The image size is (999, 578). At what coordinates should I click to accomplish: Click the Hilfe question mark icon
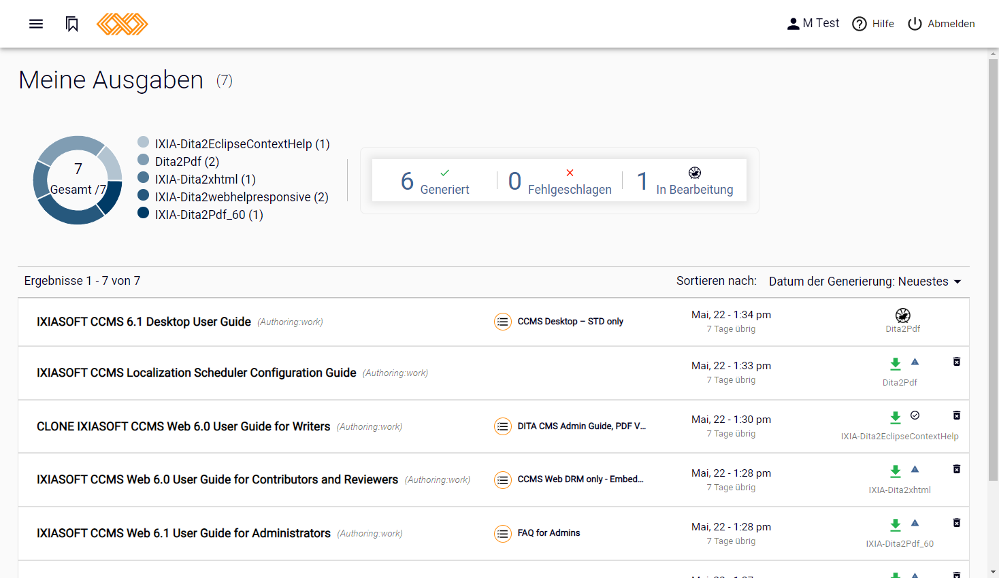859,24
